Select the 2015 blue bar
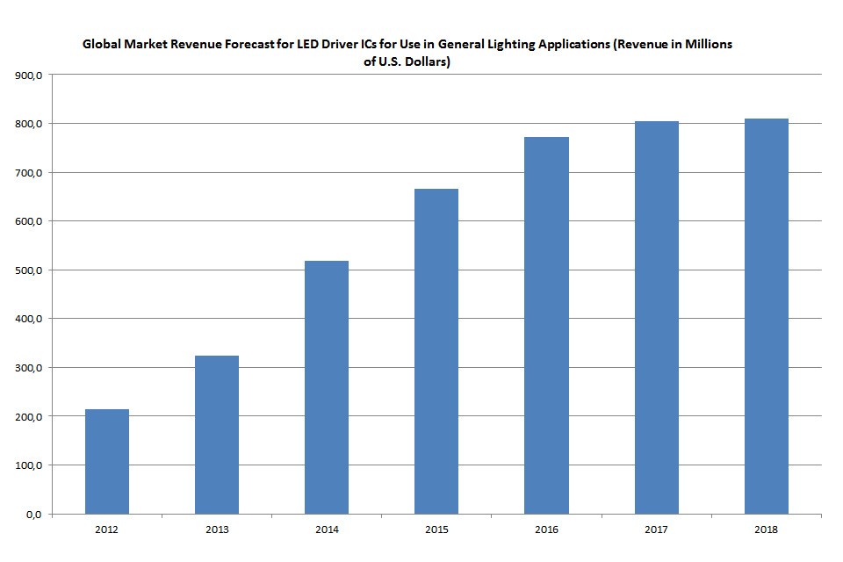Image resolution: width=843 pixels, height=562 pixels. pyautogui.click(x=436, y=350)
